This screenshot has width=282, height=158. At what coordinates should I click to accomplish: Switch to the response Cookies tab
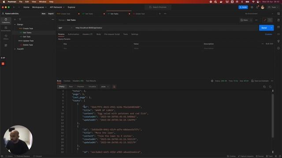[67, 81]
